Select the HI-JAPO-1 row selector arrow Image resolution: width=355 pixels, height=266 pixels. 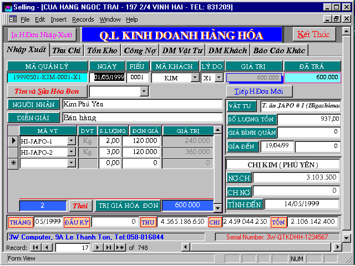13,141
